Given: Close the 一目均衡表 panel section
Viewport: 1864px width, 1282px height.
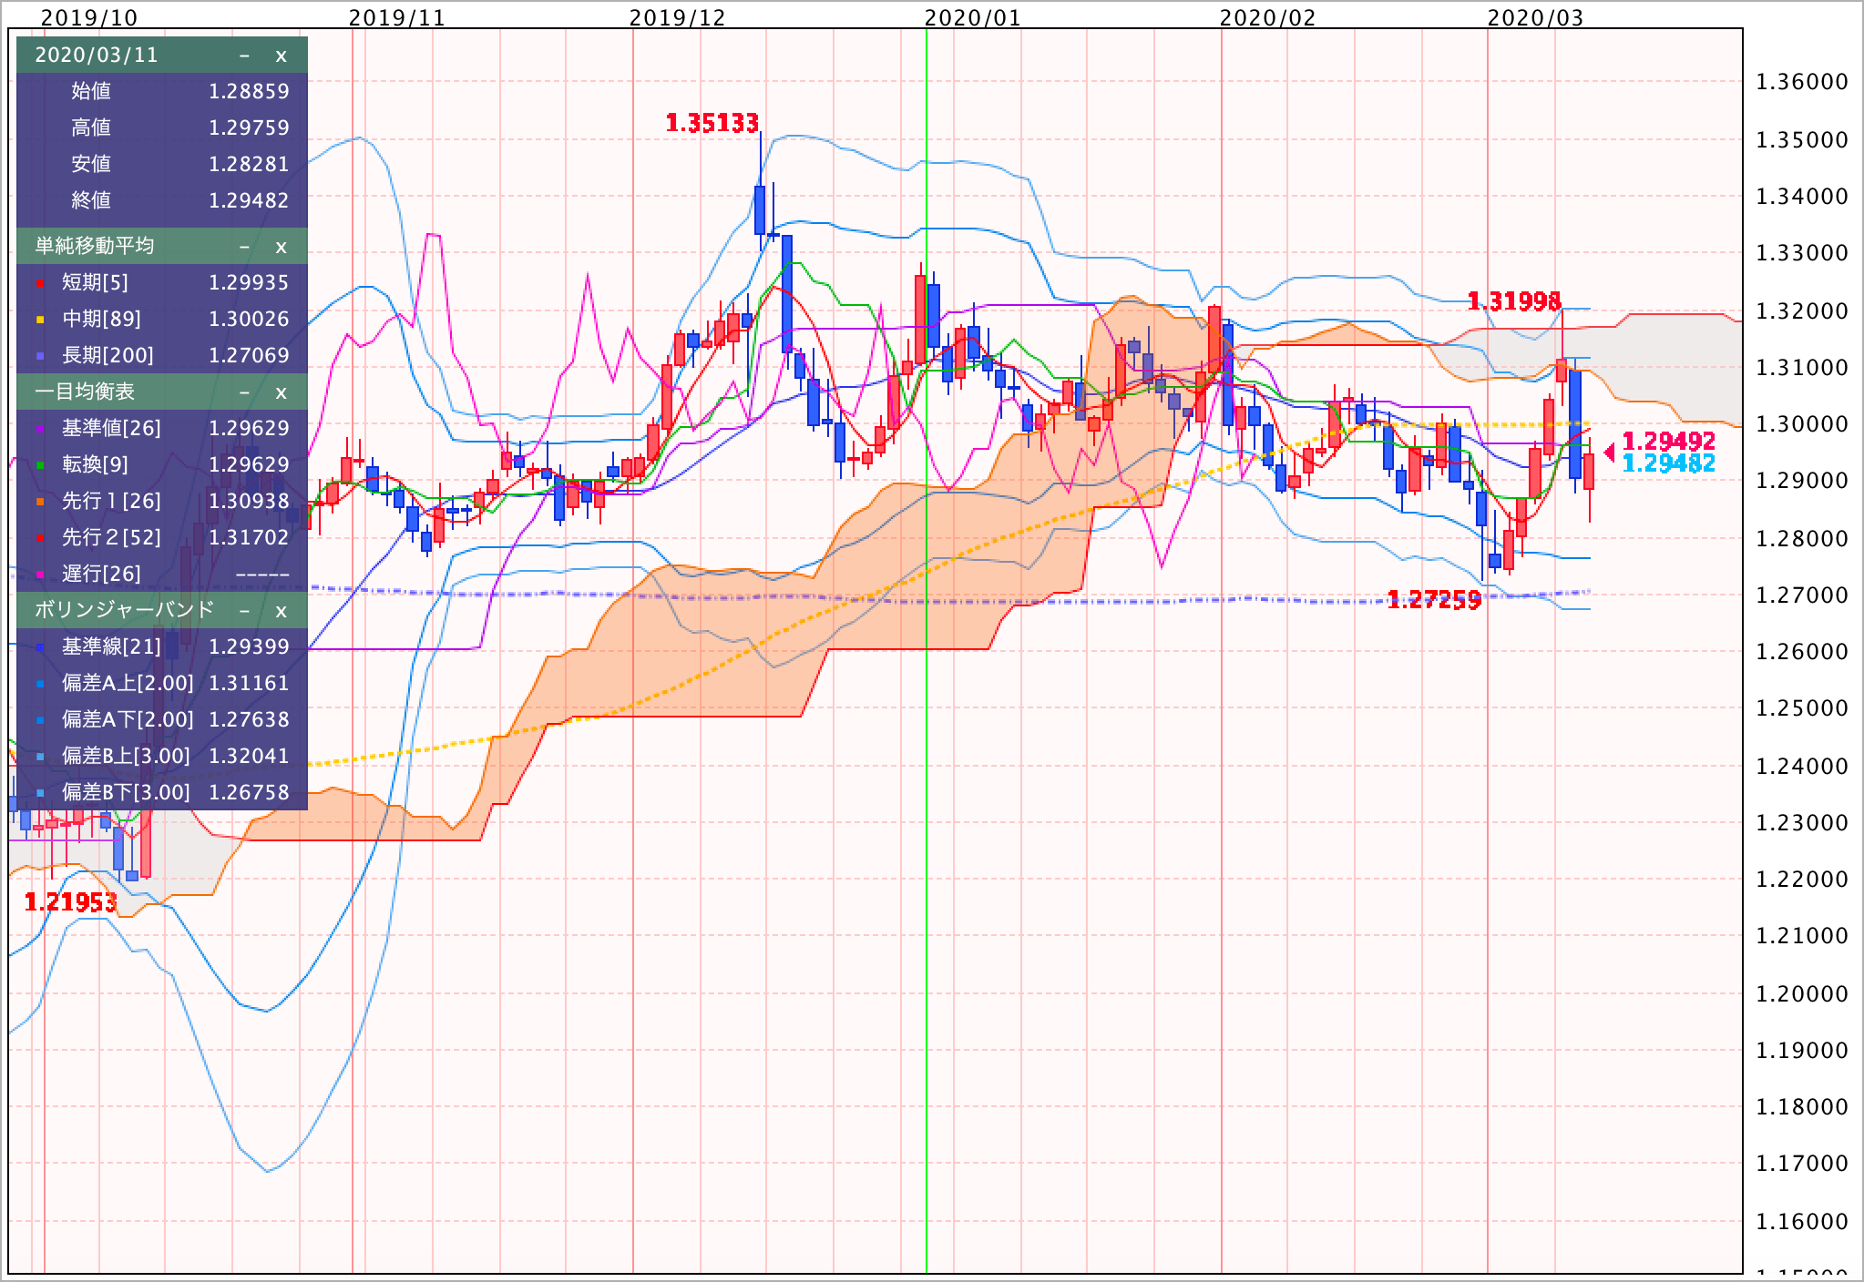Looking at the screenshot, I should point(281,392).
